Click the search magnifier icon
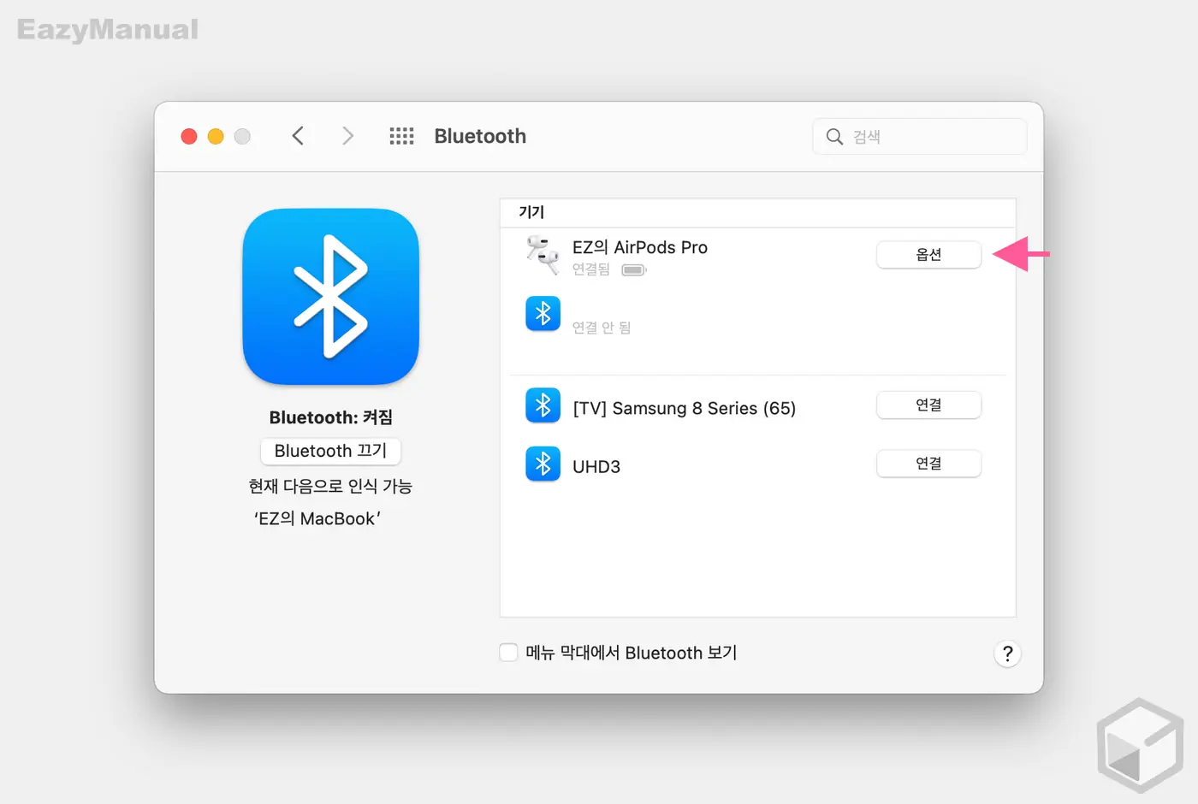Image resolution: width=1198 pixels, height=804 pixels. 834,137
